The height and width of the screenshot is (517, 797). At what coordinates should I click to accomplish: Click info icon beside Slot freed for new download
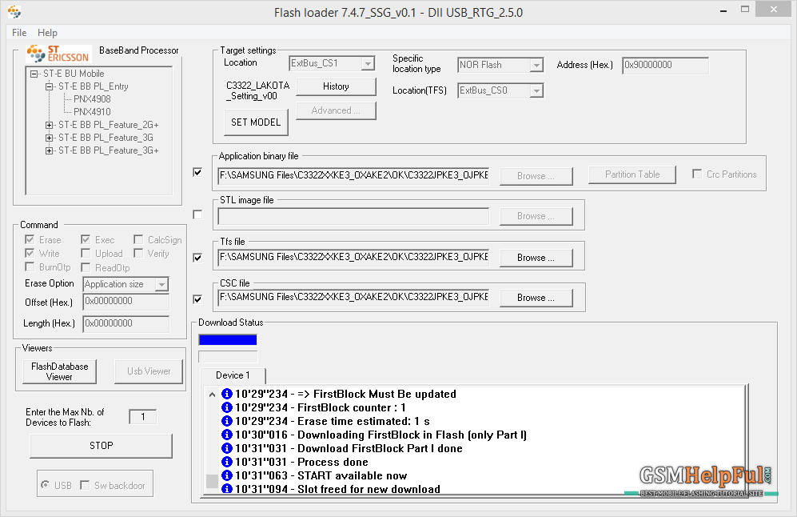click(227, 488)
